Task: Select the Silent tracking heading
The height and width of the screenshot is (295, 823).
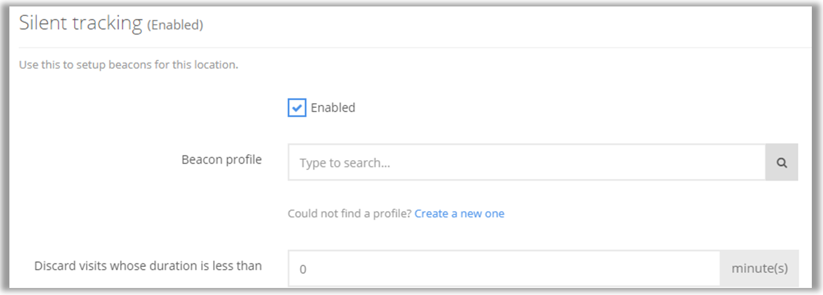Action: tap(81, 23)
